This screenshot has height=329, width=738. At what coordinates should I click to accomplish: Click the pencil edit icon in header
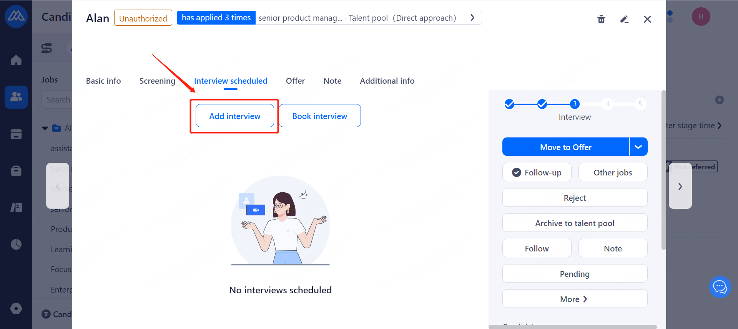tap(624, 19)
